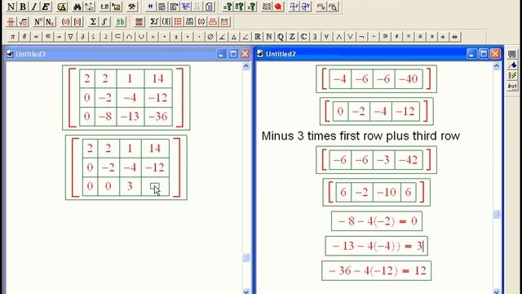Click cell containing 3 in second matrix
The width and height of the screenshot is (522, 294).
point(130,186)
